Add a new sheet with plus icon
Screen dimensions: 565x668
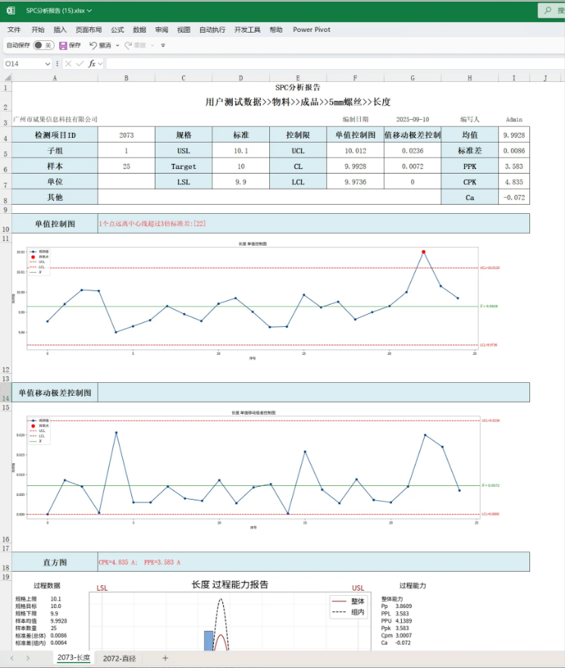(165, 658)
